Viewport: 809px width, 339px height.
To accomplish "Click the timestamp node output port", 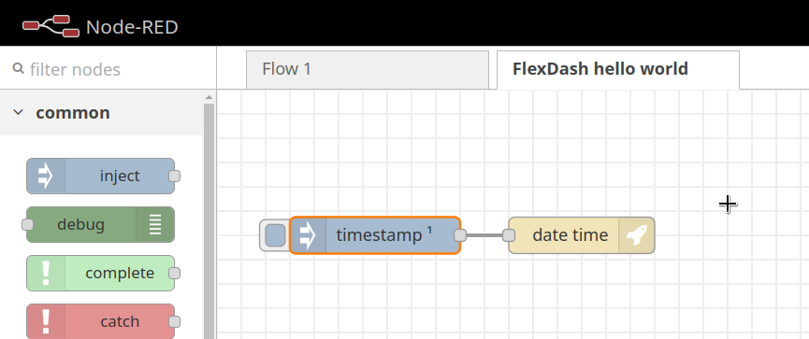I will [x=460, y=235].
